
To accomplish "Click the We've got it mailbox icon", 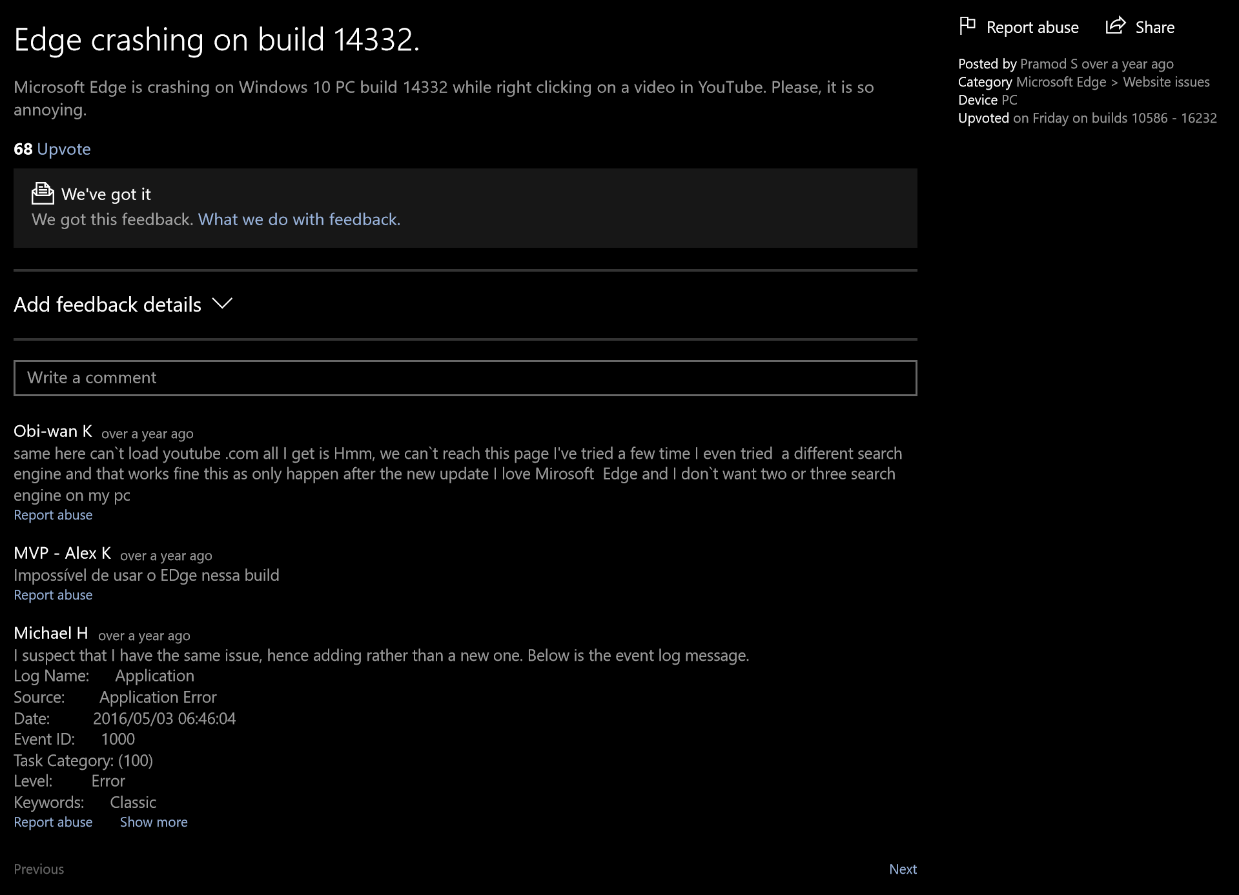I will tap(43, 194).
